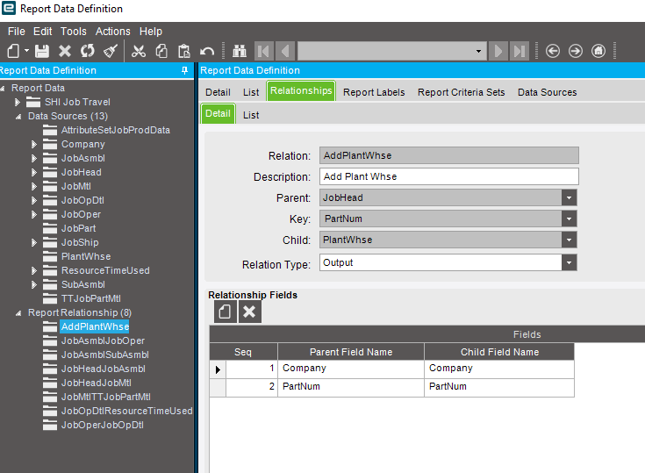Click the Delete relationship field X icon
The image size is (645, 473).
[x=249, y=312]
